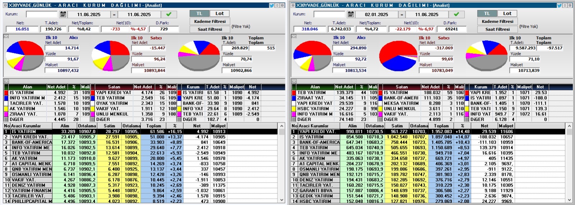Click red swatch beside TEB YATIRIM in right Alan table

tap(294, 92)
